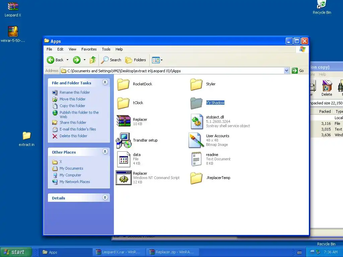Open the .ReplacerTemp folder icon

(x=196, y=178)
